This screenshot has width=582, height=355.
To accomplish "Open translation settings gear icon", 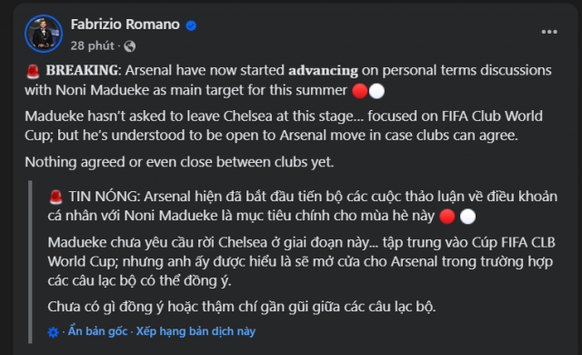I will pos(53,332).
